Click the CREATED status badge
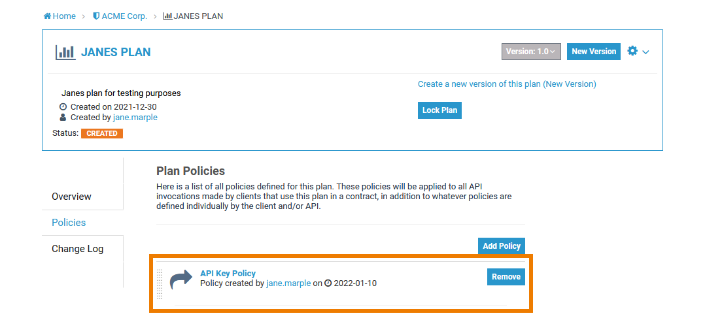The width and height of the screenshot is (705, 335). click(102, 133)
